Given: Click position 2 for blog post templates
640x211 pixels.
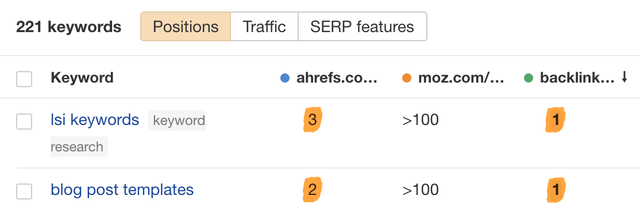Looking at the screenshot, I should coord(313,189).
